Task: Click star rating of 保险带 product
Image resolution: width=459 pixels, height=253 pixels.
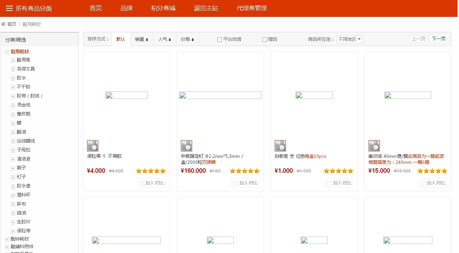Action: [151, 171]
